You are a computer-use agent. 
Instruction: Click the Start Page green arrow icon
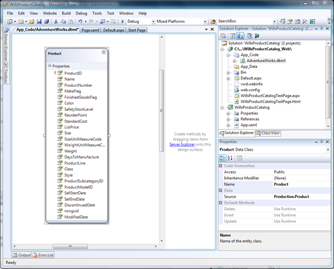coord(312,21)
